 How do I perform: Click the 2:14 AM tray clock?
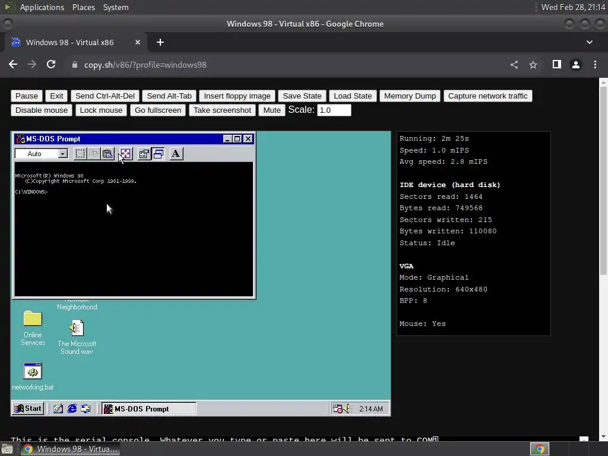370,409
